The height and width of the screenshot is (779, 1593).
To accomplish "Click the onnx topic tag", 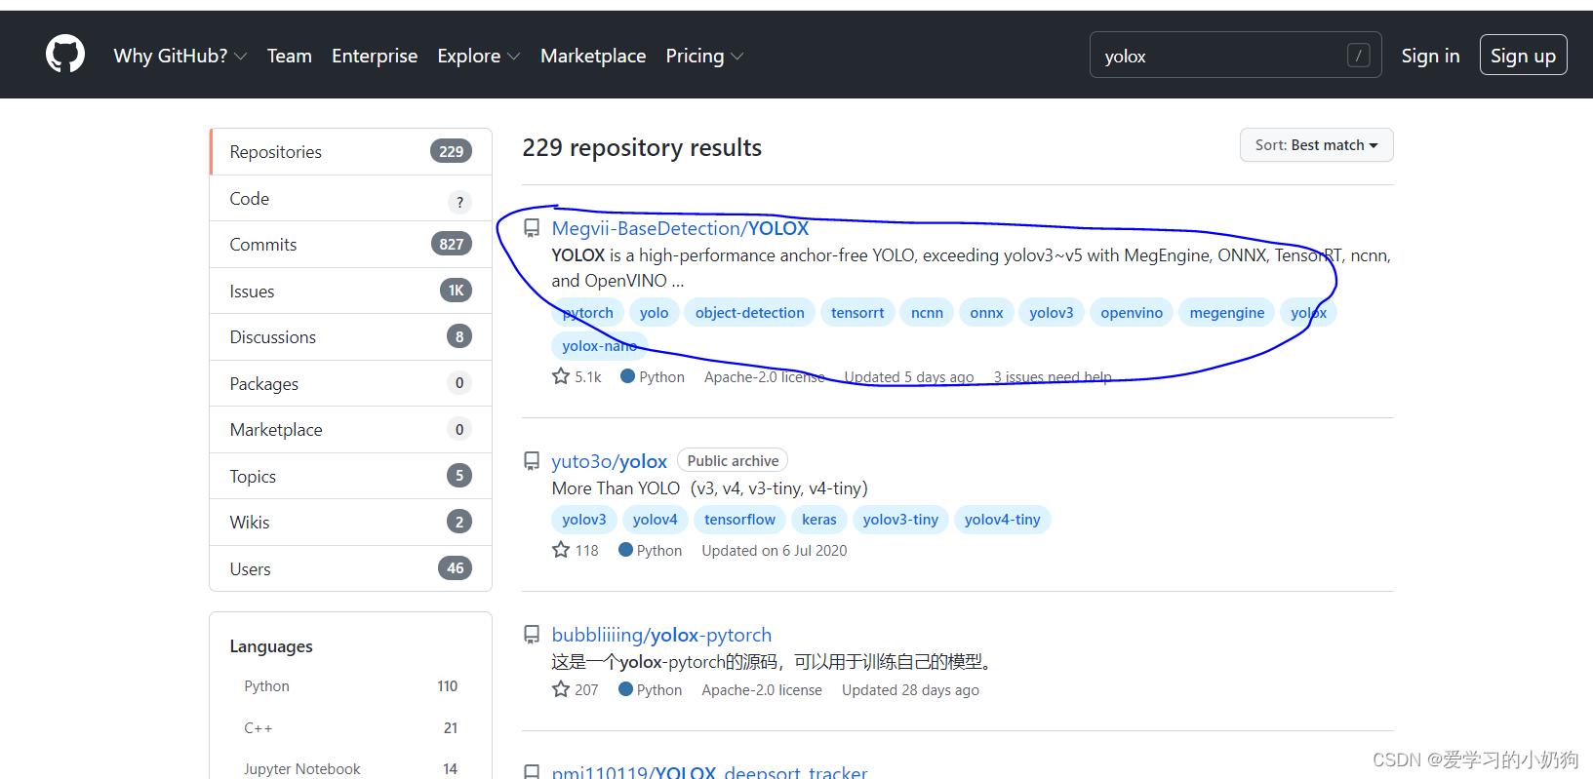I will (x=986, y=313).
